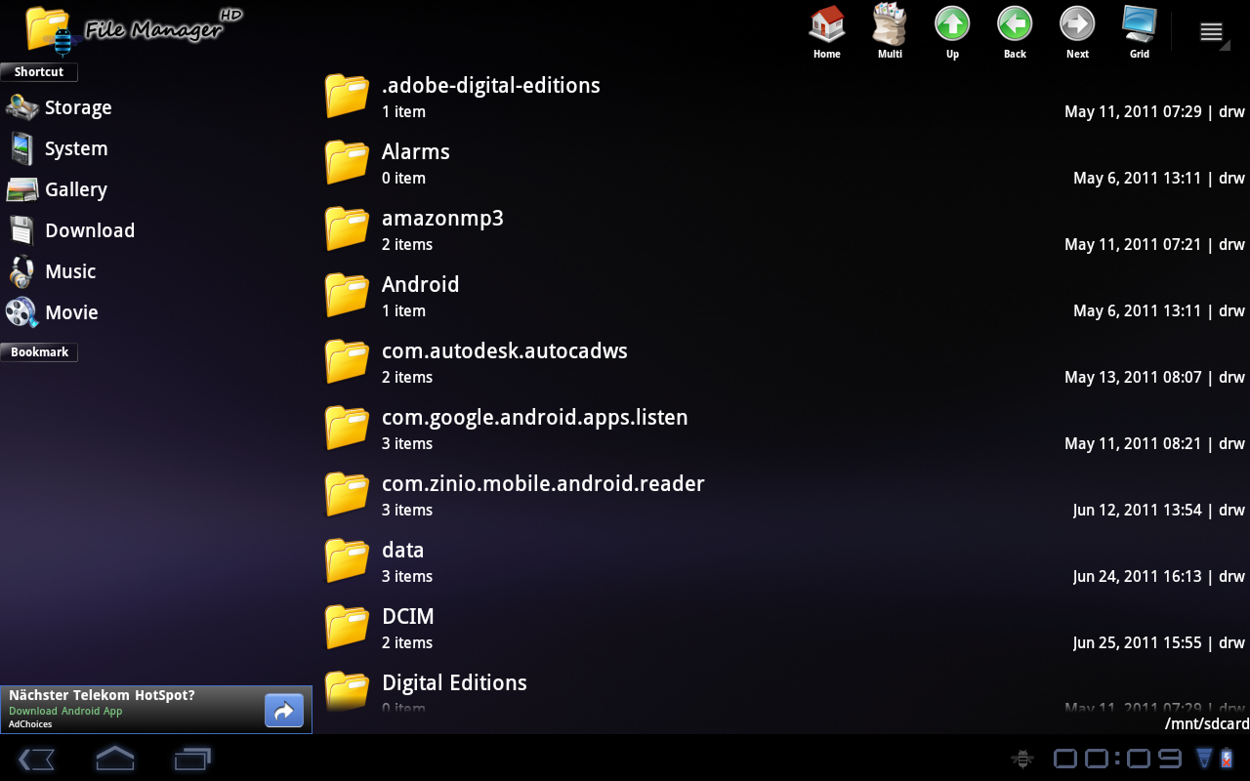The width and height of the screenshot is (1250, 781).
Task: Click the AdChoices label
Action: coord(30,724)
